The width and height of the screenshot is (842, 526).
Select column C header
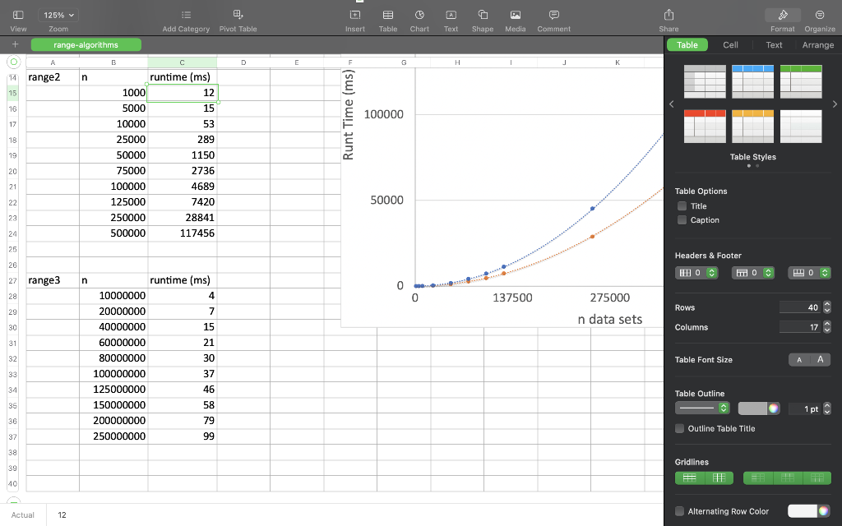pos(182,62)
